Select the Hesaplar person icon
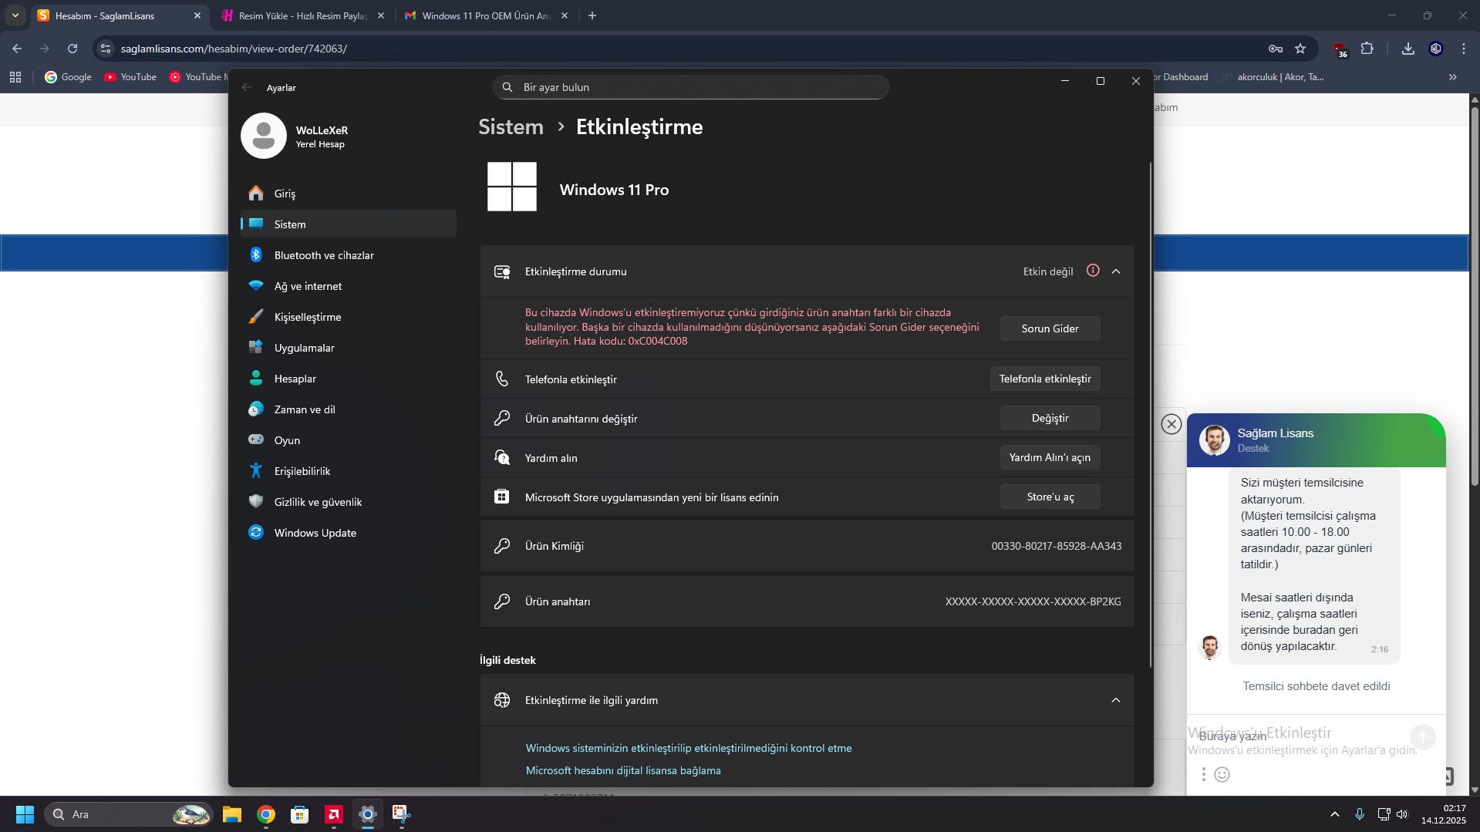The width and height of the screenshot is (1480, 832). coord(256,378)
